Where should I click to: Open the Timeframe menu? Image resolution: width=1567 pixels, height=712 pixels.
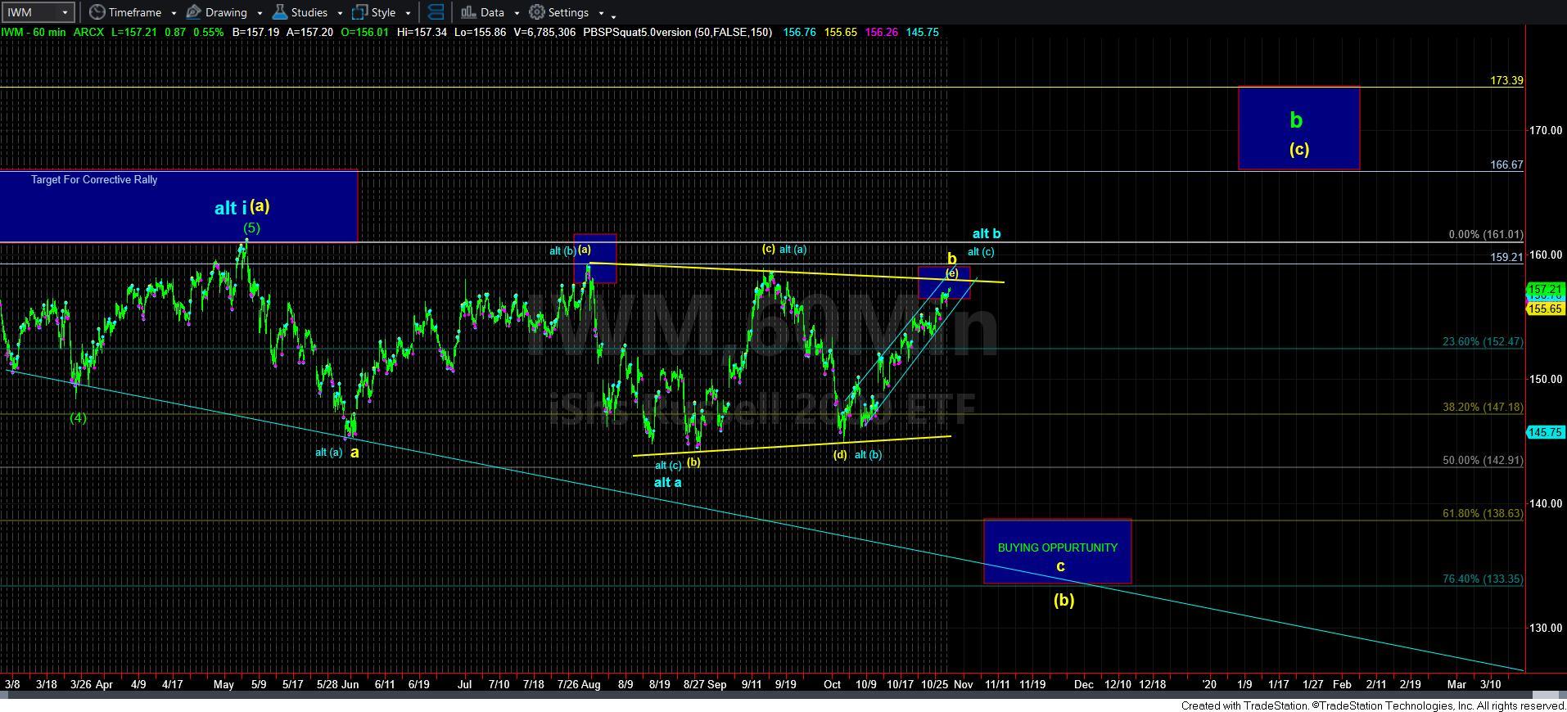(133, 12)
